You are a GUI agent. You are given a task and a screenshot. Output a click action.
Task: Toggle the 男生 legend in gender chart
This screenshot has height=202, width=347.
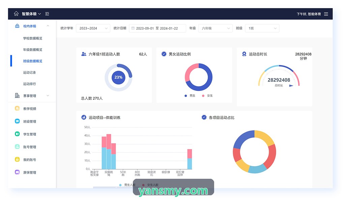point(190,96)
